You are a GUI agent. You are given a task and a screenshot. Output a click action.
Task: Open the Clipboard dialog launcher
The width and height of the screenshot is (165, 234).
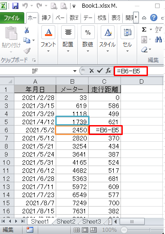click(34, 60)
